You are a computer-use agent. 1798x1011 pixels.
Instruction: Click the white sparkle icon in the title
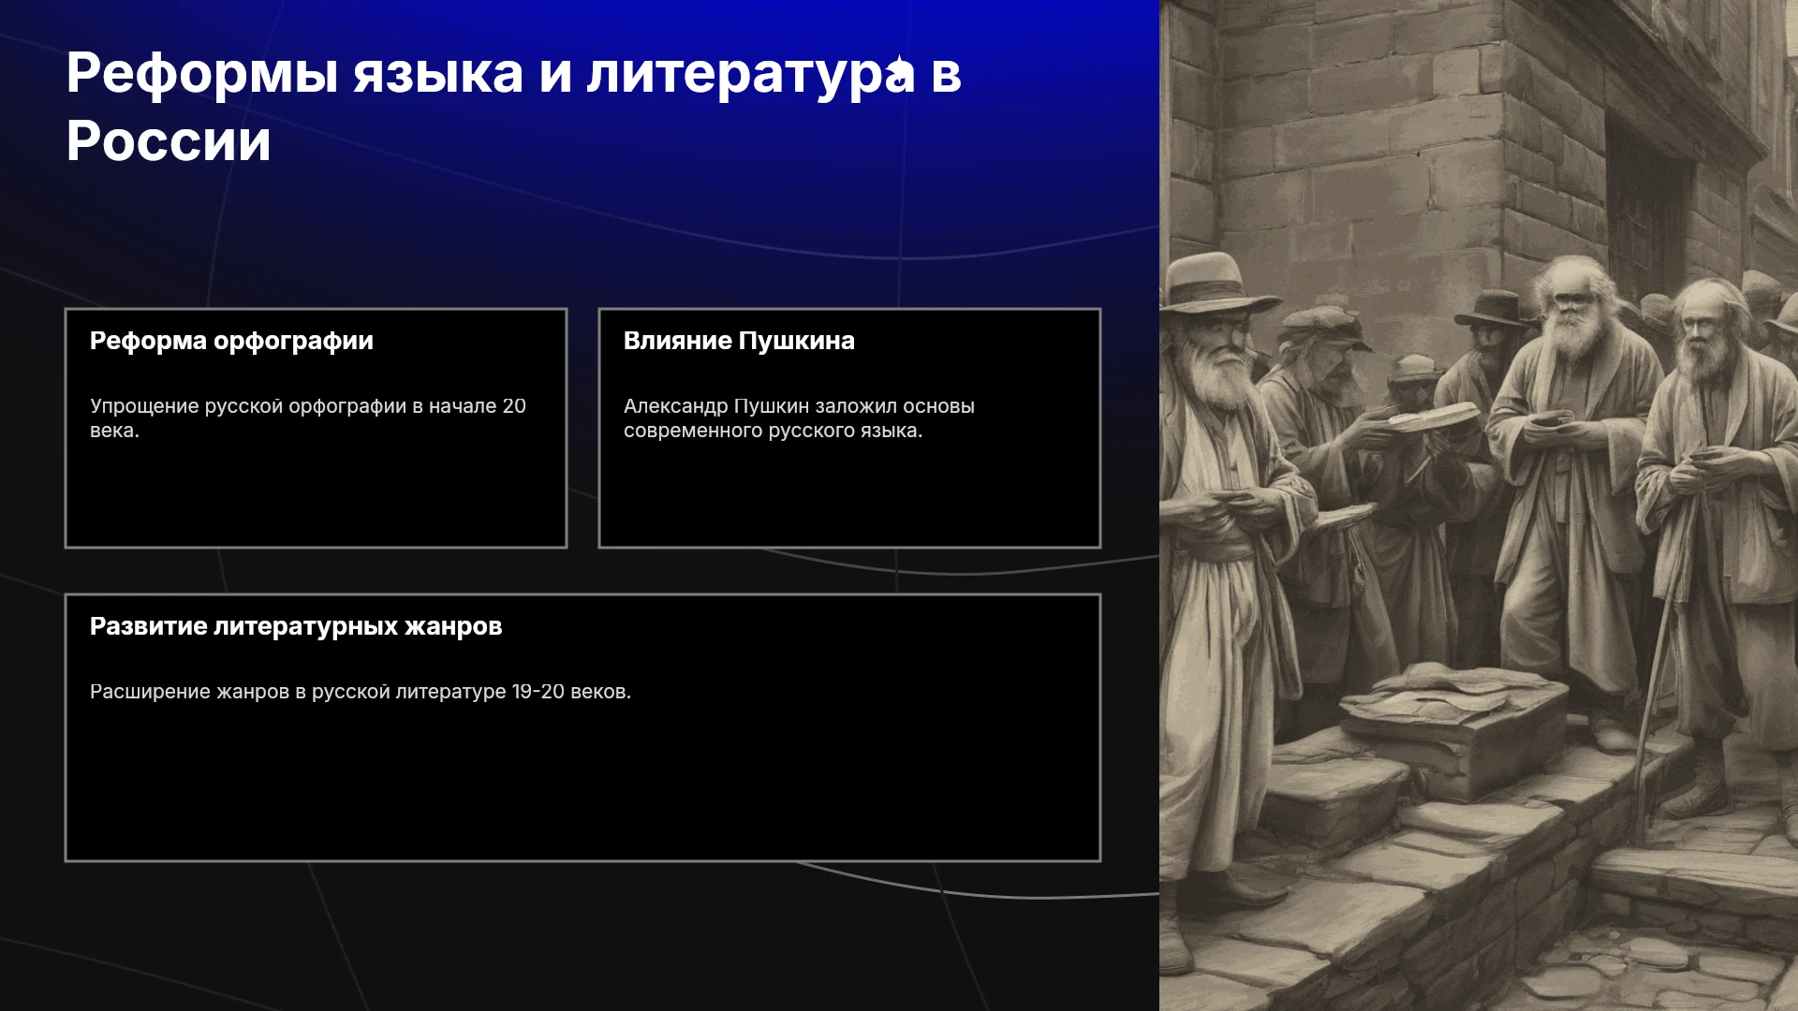(900, 69)
